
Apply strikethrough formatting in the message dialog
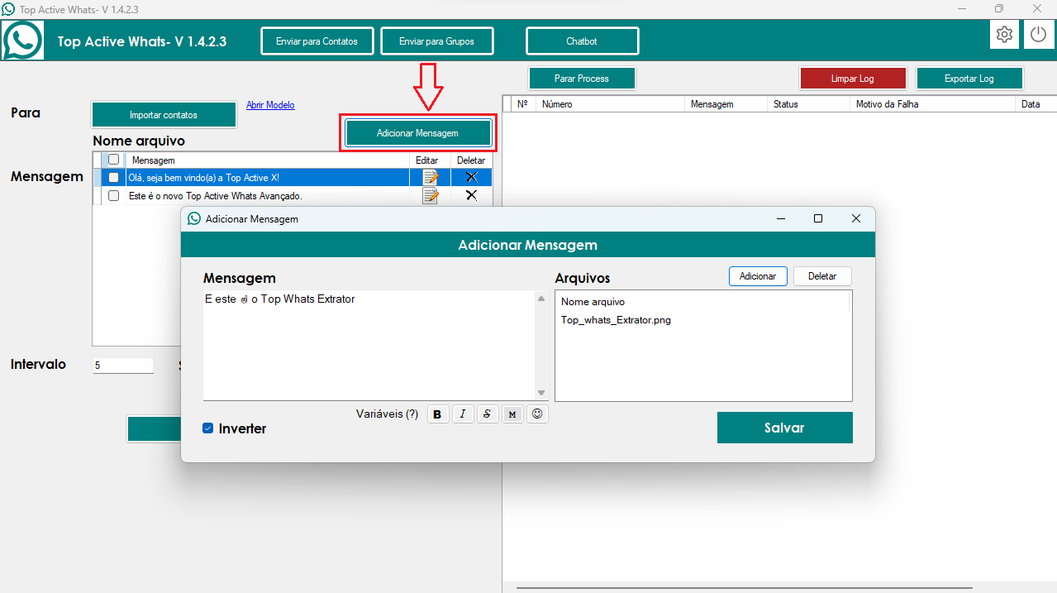(488, 414)
